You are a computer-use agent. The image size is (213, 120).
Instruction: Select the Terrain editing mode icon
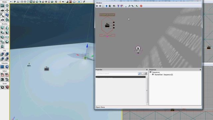(2, 10)
